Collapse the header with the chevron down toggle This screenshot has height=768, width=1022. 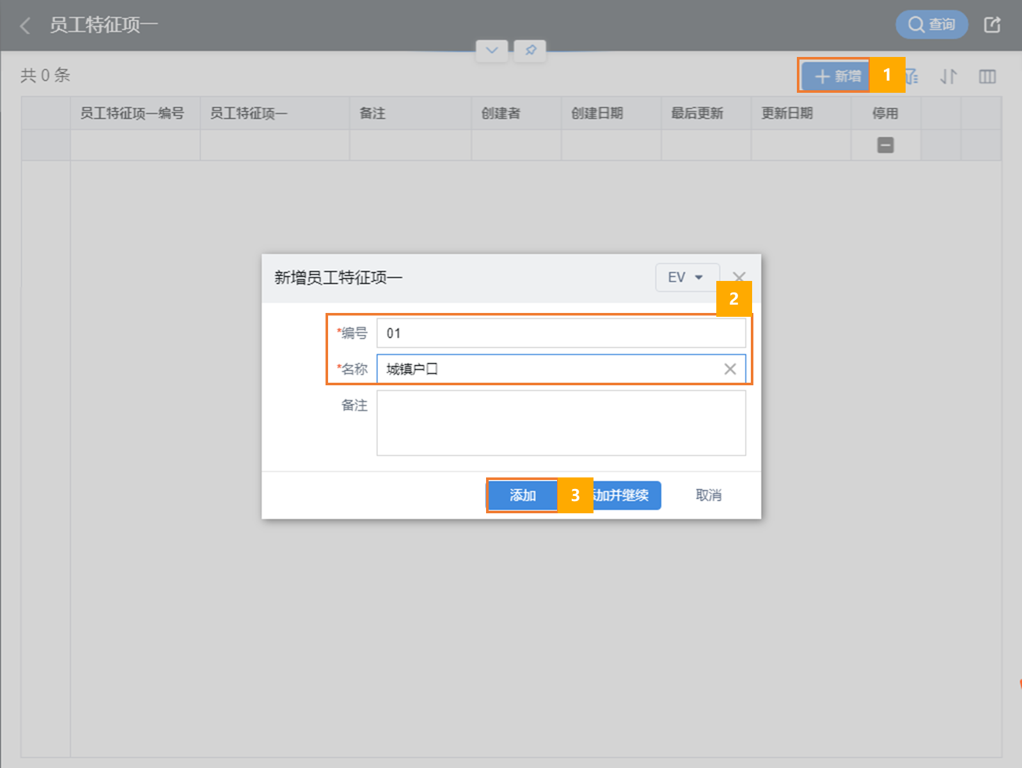(x=492, y=50)
